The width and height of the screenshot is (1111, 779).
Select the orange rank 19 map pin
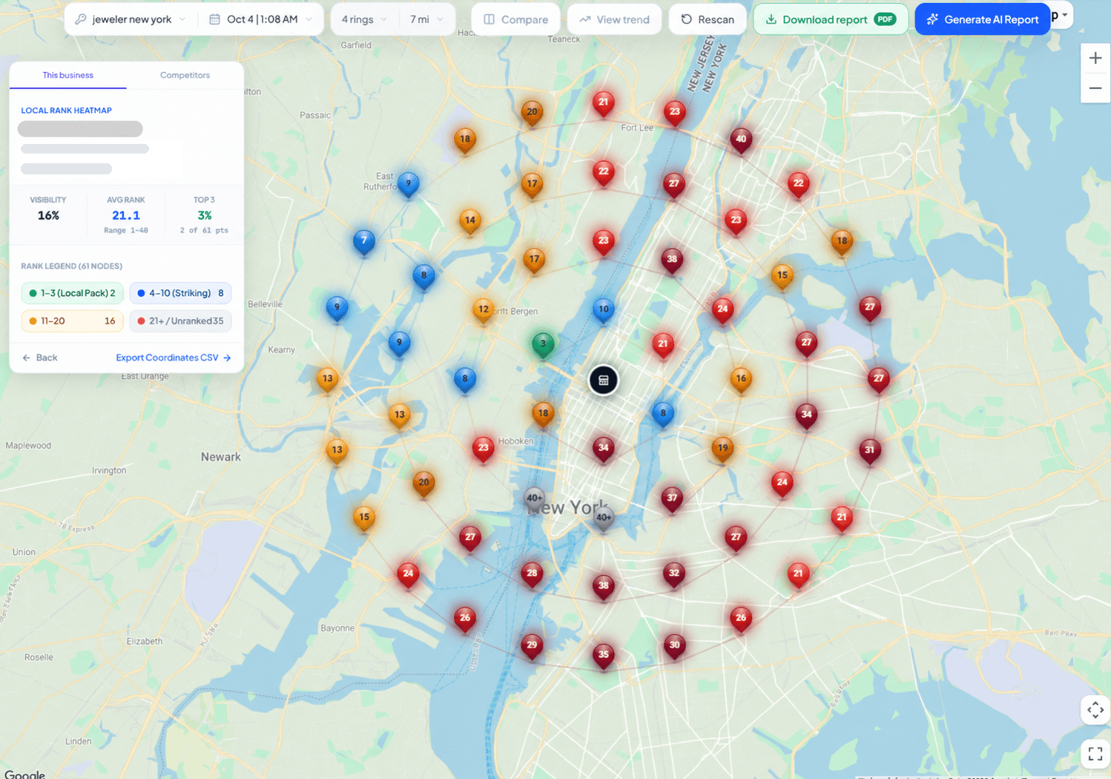[x=722, y=450]
